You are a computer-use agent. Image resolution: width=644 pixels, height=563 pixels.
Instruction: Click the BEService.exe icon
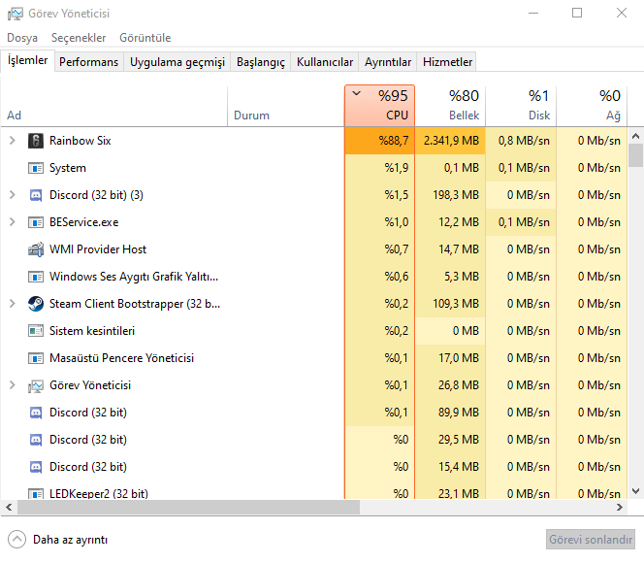pos(36,222)
